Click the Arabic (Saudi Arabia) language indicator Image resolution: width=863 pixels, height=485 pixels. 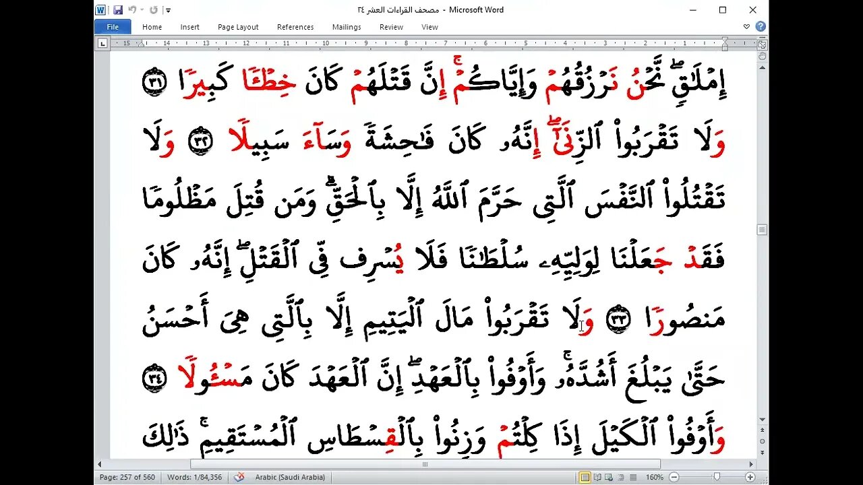[290, 477]
